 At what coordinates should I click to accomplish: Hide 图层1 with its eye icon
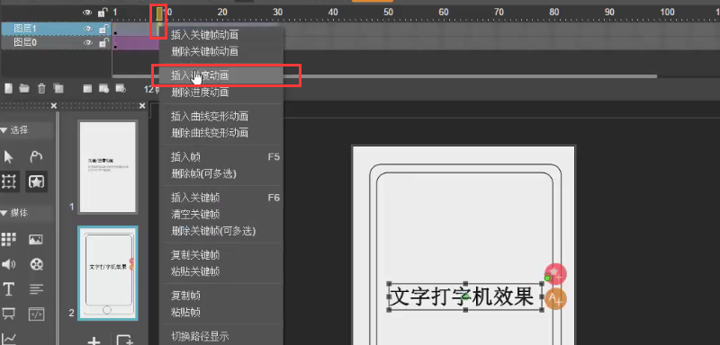(87, 29)
